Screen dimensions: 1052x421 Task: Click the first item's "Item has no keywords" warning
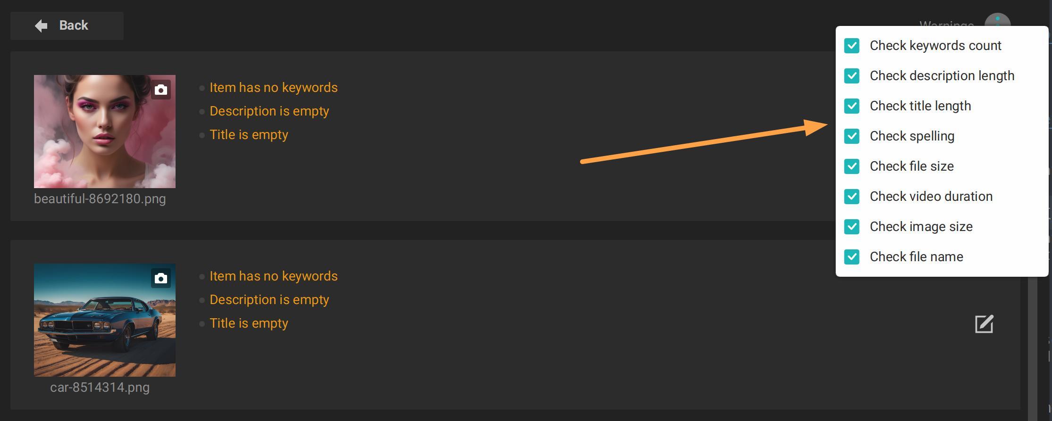(273, 88)
